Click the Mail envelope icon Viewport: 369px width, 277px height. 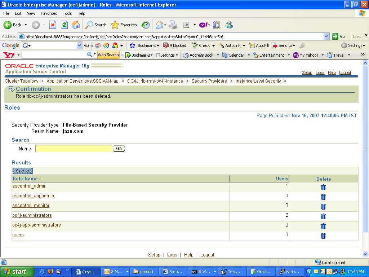tap(159, 25)
